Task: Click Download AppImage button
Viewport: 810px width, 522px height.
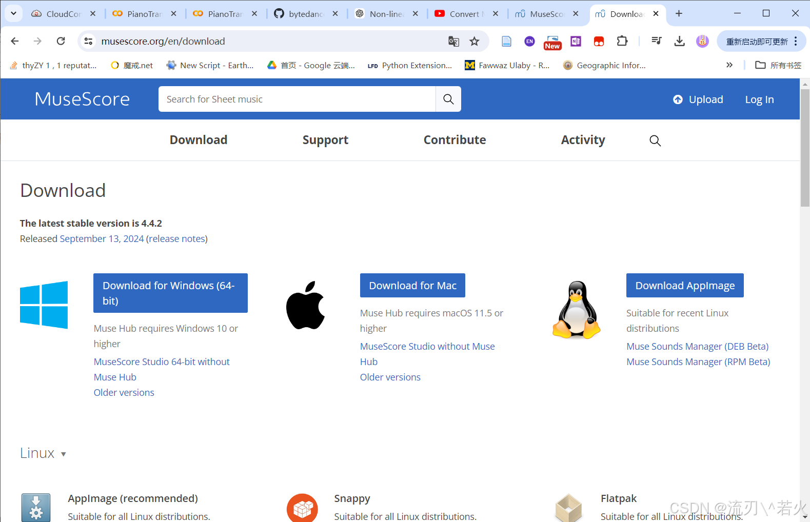Action: (x=685, y=286)
